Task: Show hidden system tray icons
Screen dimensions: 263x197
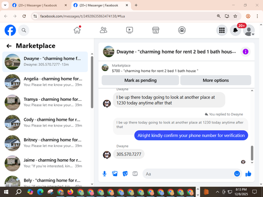Action: (217, 192)
